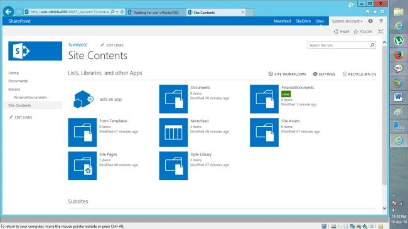This screenshot has width=408, height=229.
Task: Open the MicroFeed list tile
Action: [173, 132]
